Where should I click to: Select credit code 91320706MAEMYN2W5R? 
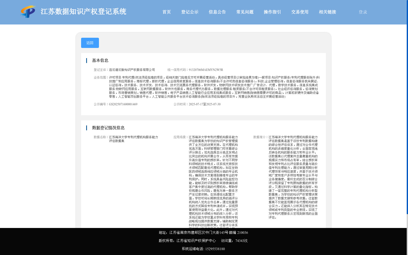coord(206,70)
